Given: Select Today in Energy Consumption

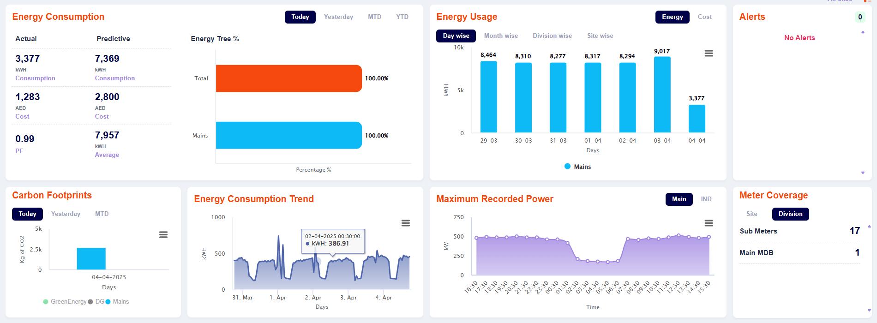Looking at the screenshot, I should (x=300, y=17).
